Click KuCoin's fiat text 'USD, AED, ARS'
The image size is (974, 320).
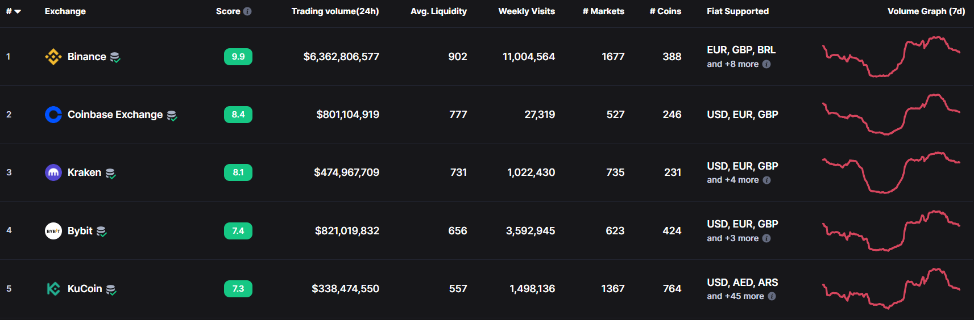pos(743,283)
